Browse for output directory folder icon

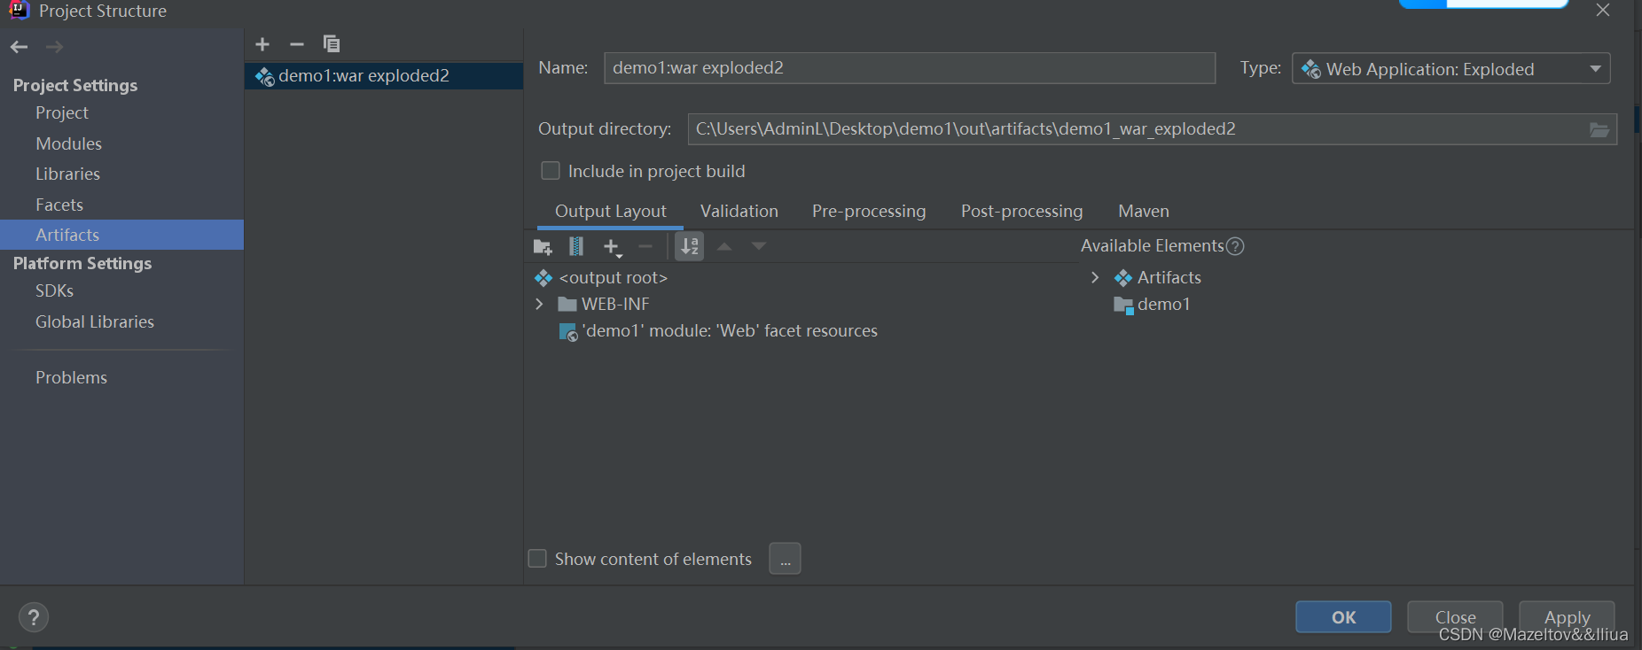coord(1599,130)
